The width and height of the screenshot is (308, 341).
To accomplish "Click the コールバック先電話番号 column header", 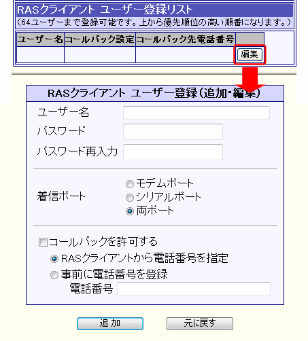I will tap(186, 39).
